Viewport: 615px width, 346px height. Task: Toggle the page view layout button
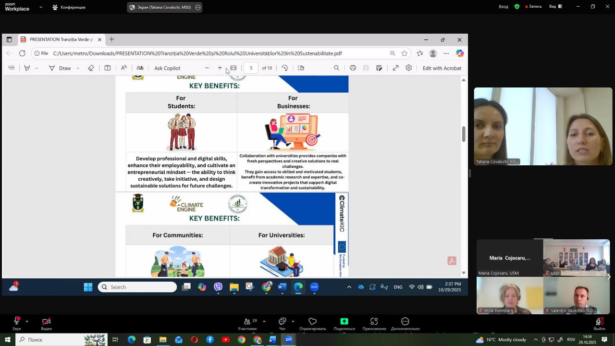pos(301,68)
